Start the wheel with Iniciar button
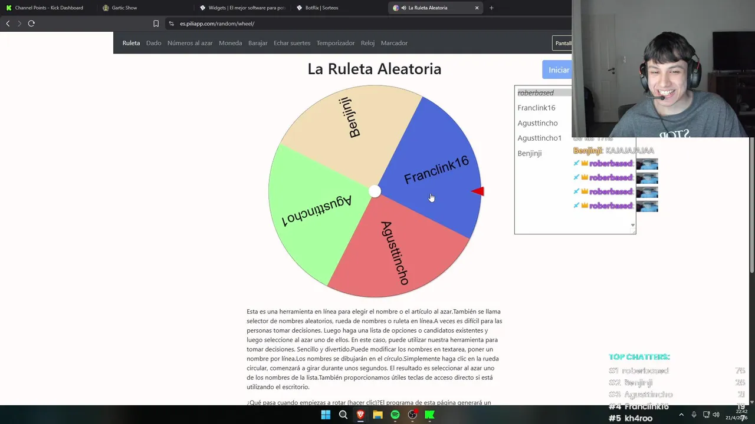 [557, 69]
